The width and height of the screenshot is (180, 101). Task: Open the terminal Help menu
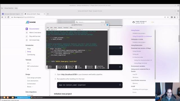point(71,27)
